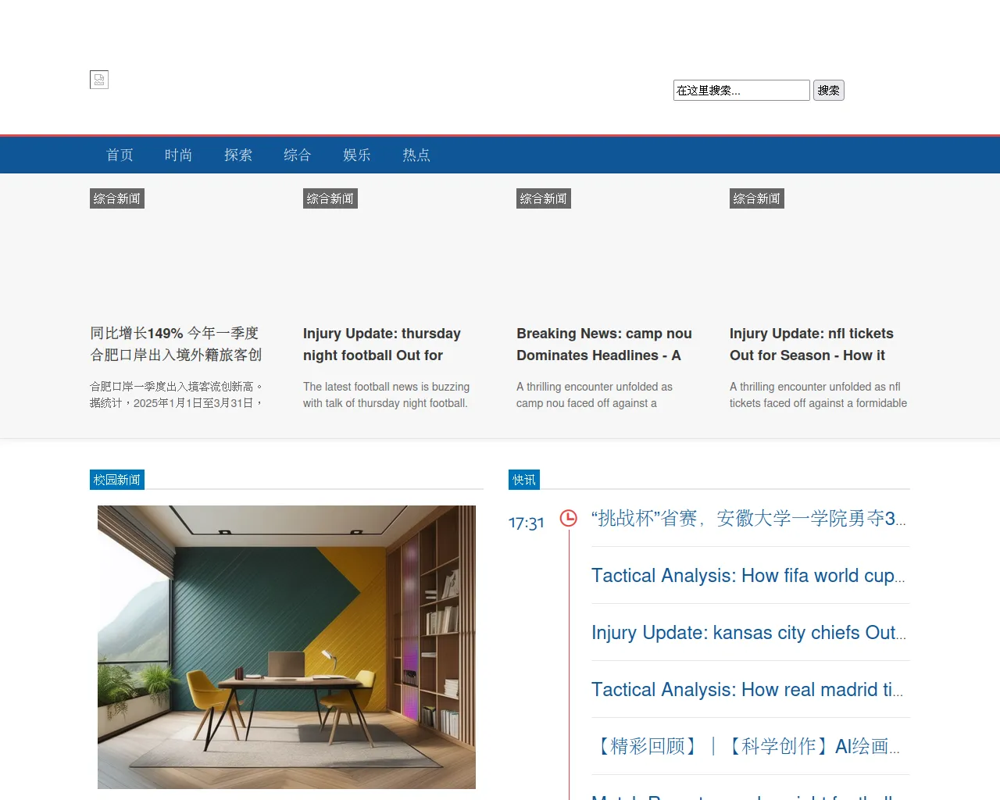Click the broken-image site logo
The width and height of the screenshot is (1000, 800).
coord(98,79)
